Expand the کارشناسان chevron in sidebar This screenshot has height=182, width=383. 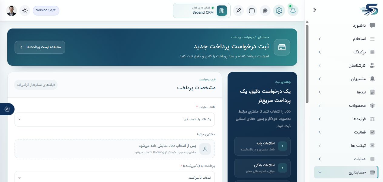point(319,66)
